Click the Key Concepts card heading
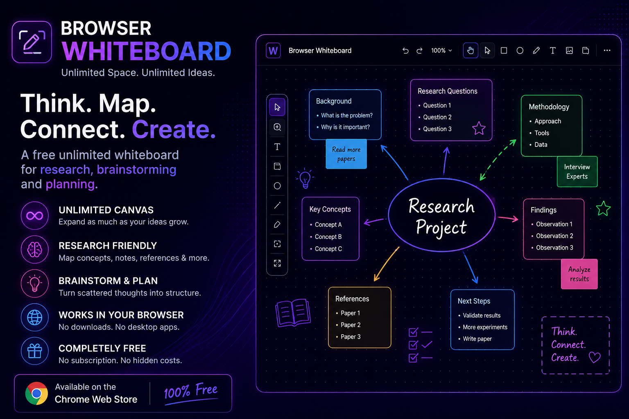 [330, 209]
